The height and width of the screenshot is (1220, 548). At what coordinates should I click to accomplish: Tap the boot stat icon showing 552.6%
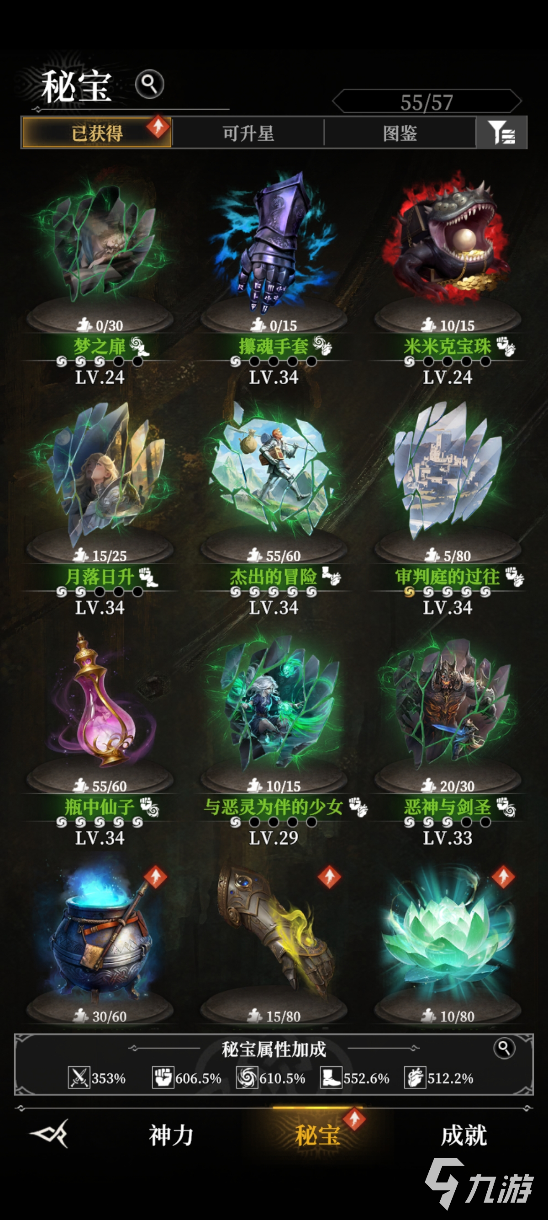331,1078
